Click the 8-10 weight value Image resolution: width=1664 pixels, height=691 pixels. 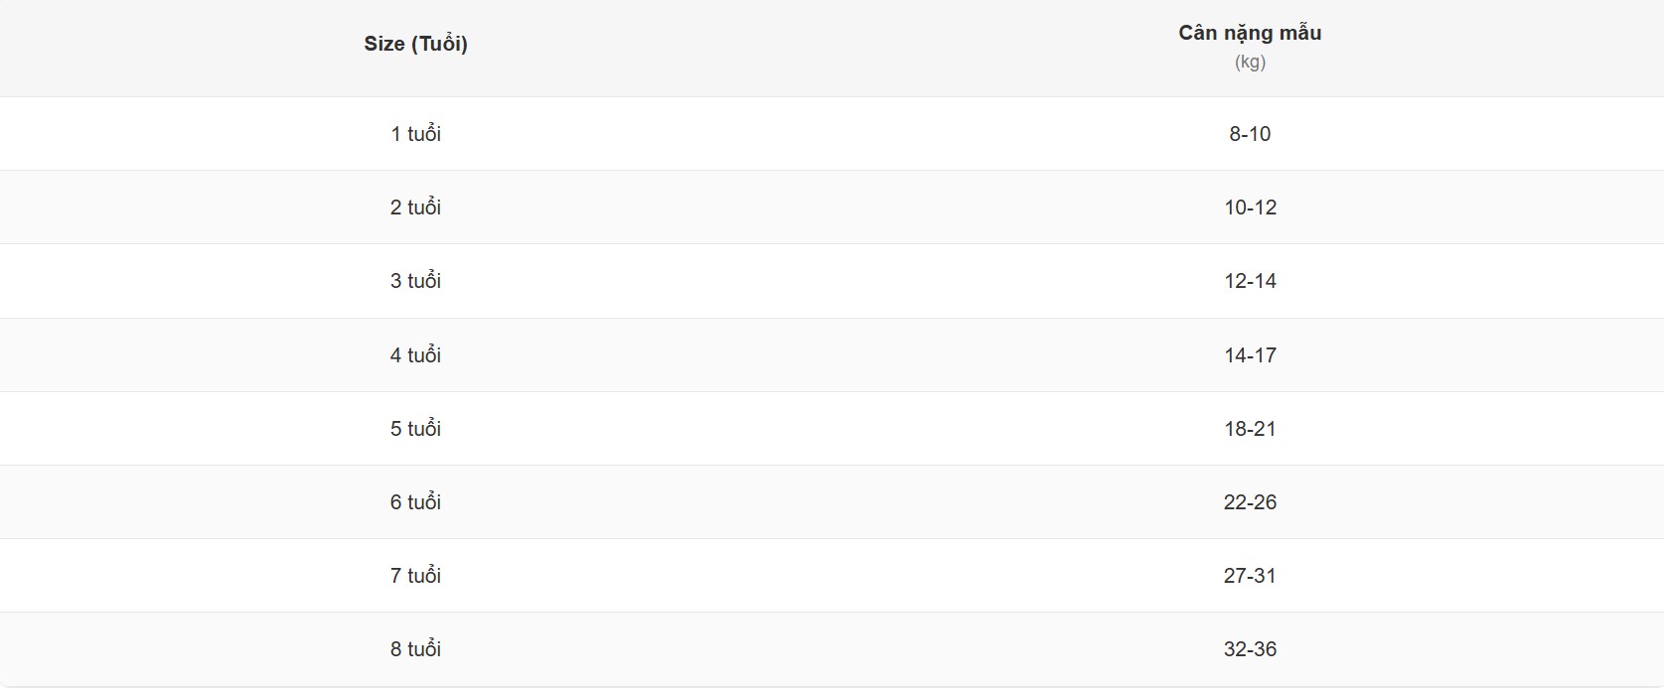point(1250,134)
